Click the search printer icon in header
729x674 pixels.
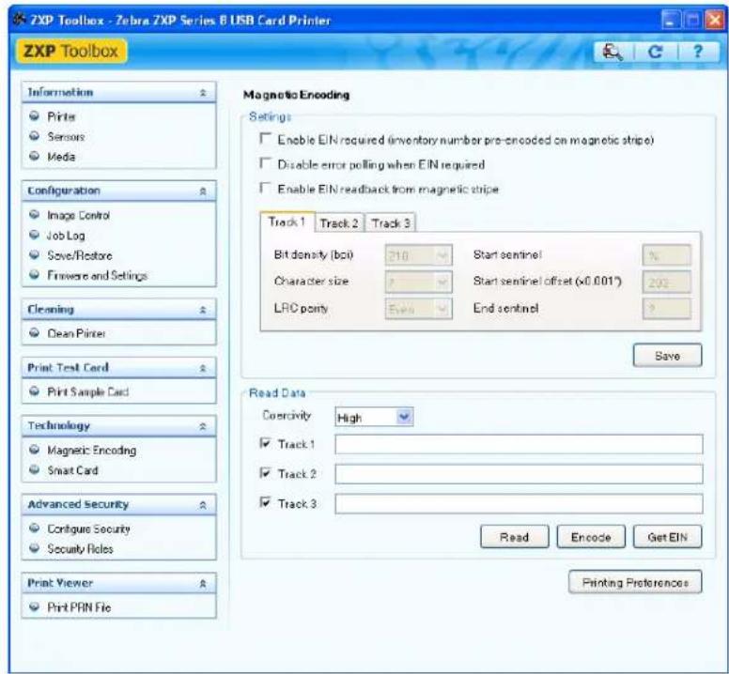click(613, 52)
